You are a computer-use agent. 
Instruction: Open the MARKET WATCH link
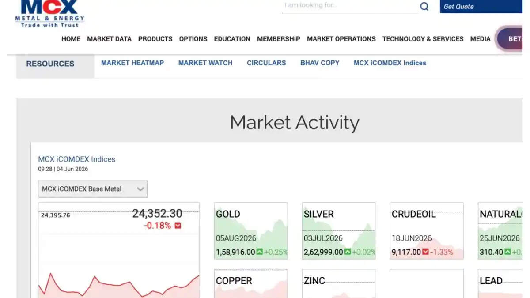pos(205,63)
